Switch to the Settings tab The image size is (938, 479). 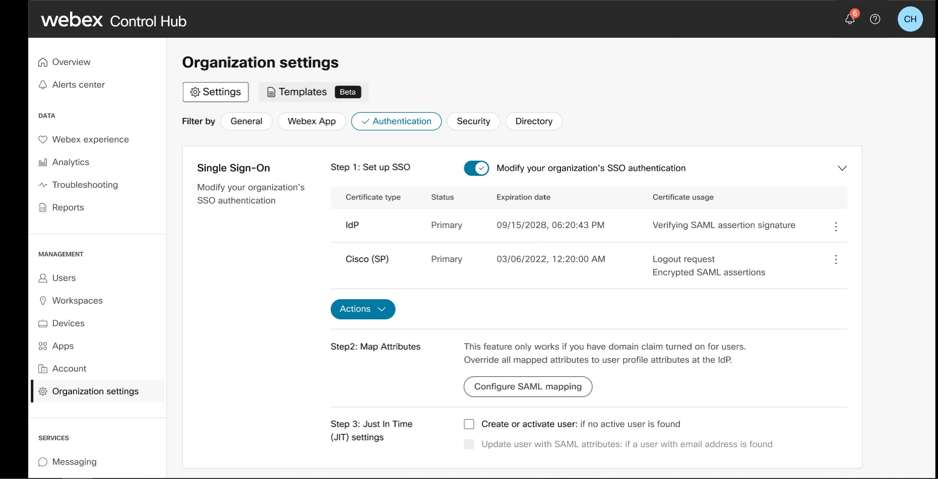pyautogui.click(x=216, y=92)
